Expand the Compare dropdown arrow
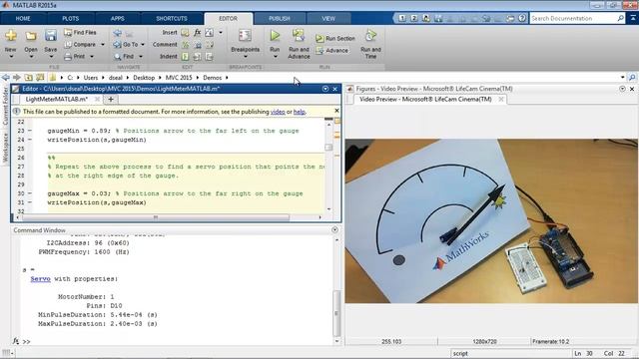The width and height of the screenshot is (639, 359). tap(103, 44)
